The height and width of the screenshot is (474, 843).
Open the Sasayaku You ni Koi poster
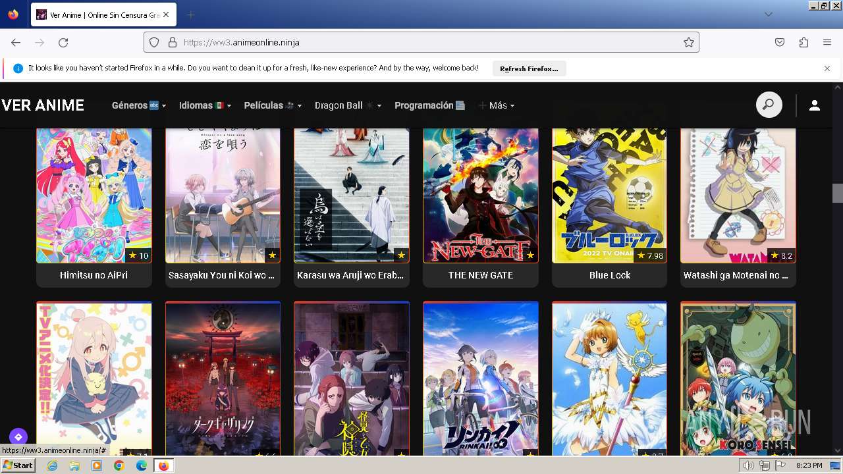coord(223,196)
